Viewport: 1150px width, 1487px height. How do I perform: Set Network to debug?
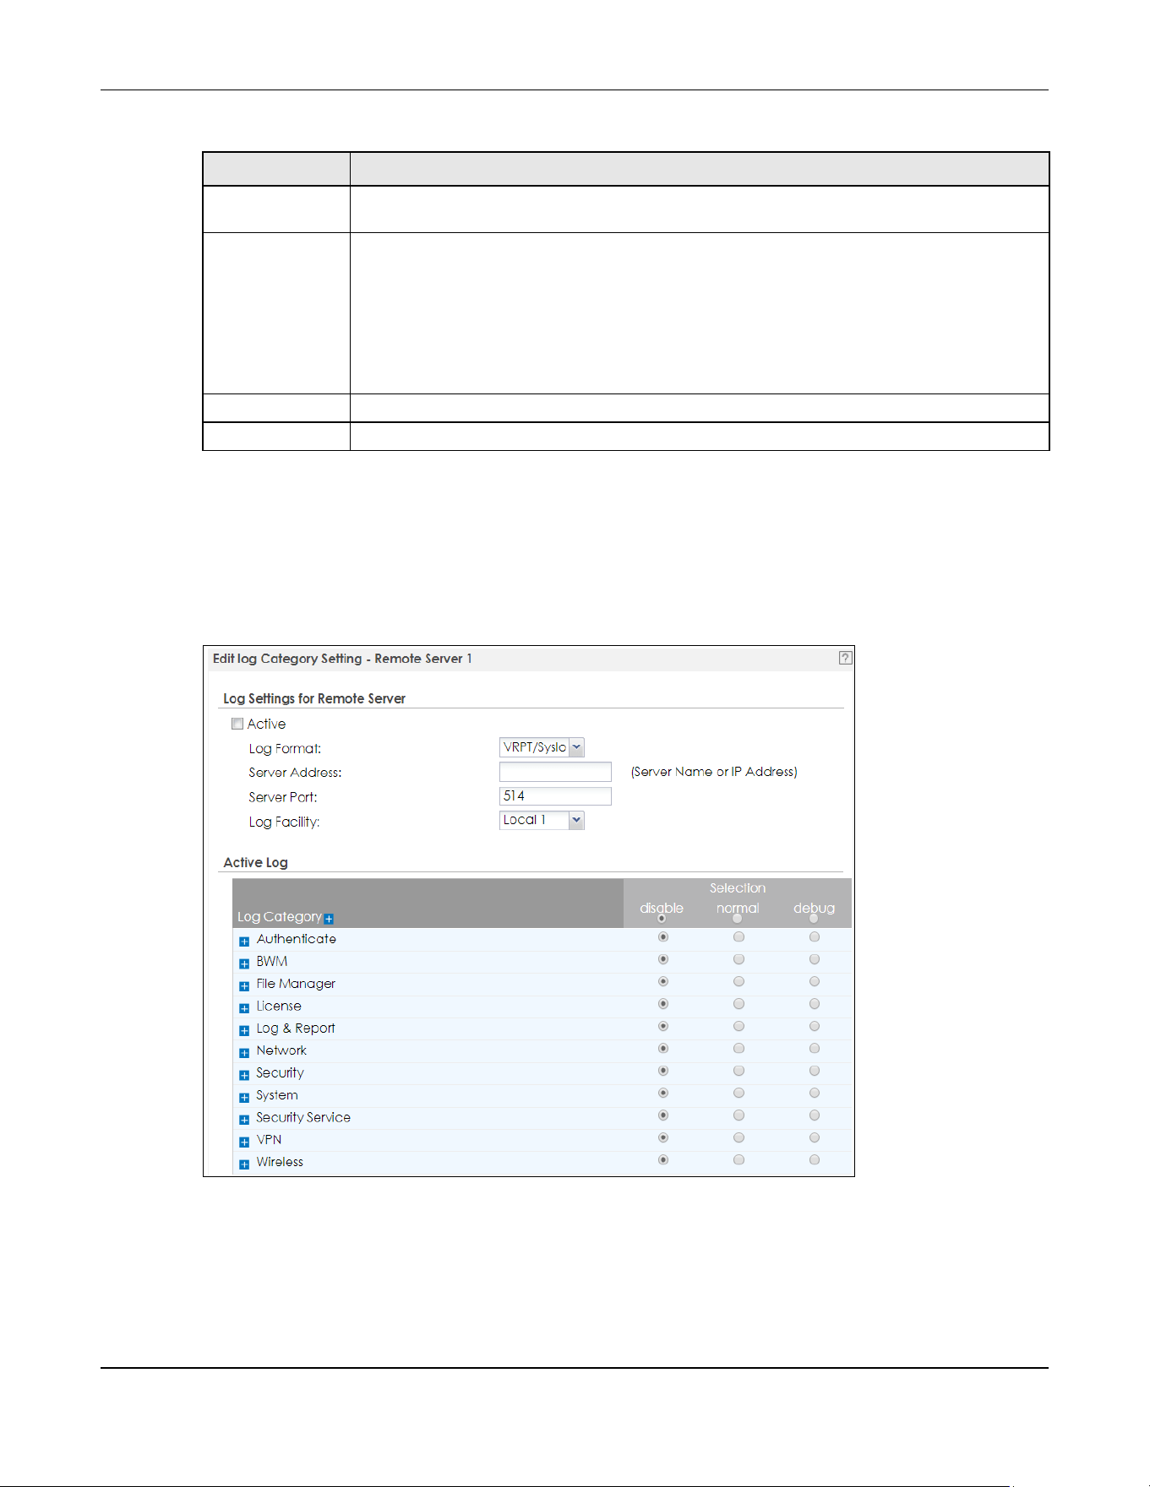tap(815, 1048)
